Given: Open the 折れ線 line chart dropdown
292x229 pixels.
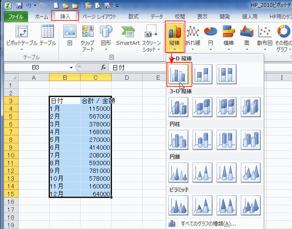Looking at the screenshot, I should pos(193,37).
